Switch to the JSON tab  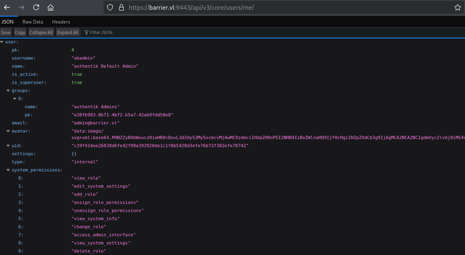click(7, 22)
